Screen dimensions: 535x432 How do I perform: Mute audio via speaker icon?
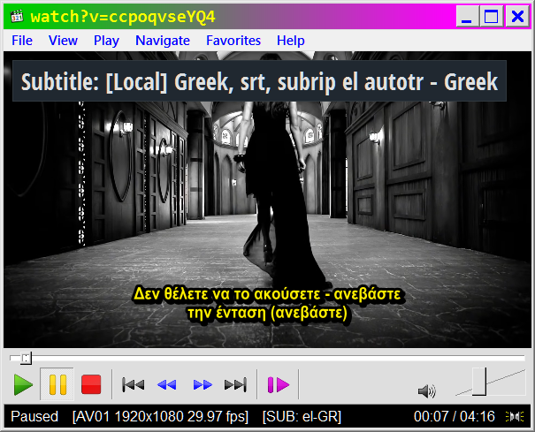tap(427, 391)
